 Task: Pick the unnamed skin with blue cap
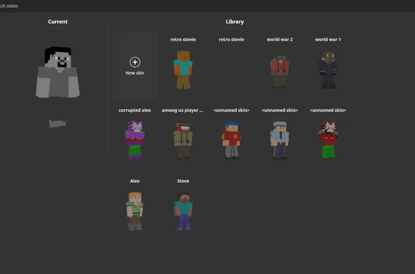pos(231,140)
